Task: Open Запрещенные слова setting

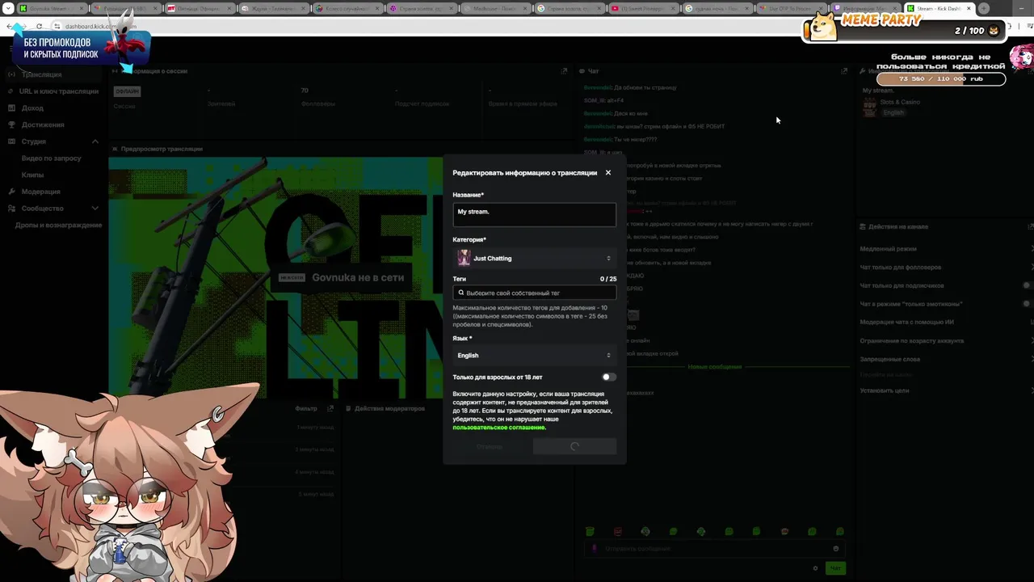Action: point(890,359)
